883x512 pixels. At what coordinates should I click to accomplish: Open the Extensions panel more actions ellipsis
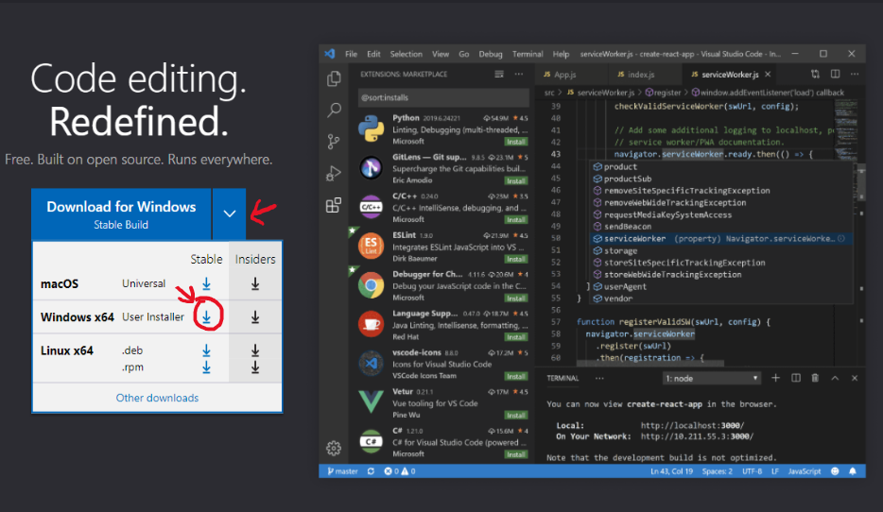point(519,75)
